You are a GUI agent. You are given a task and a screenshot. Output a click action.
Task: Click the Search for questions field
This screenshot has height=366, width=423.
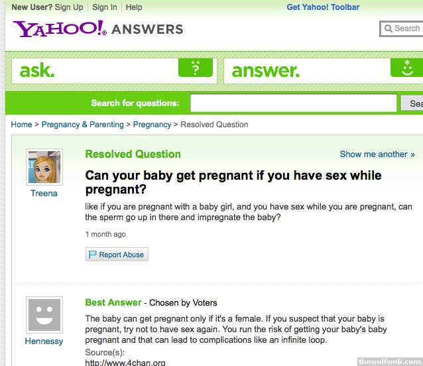(x=293, y=103)
